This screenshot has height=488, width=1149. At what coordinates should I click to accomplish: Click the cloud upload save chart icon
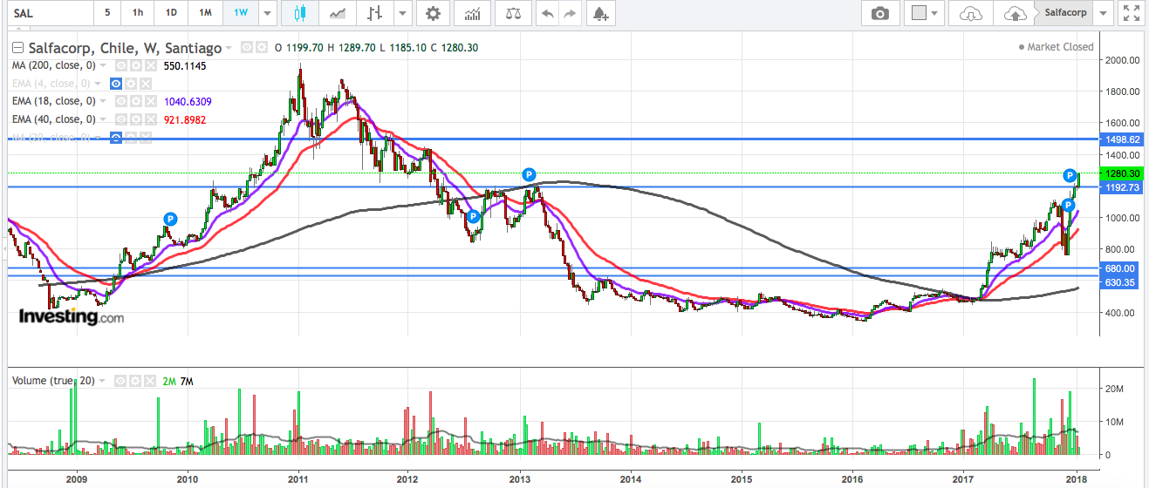click(1014, 13)
